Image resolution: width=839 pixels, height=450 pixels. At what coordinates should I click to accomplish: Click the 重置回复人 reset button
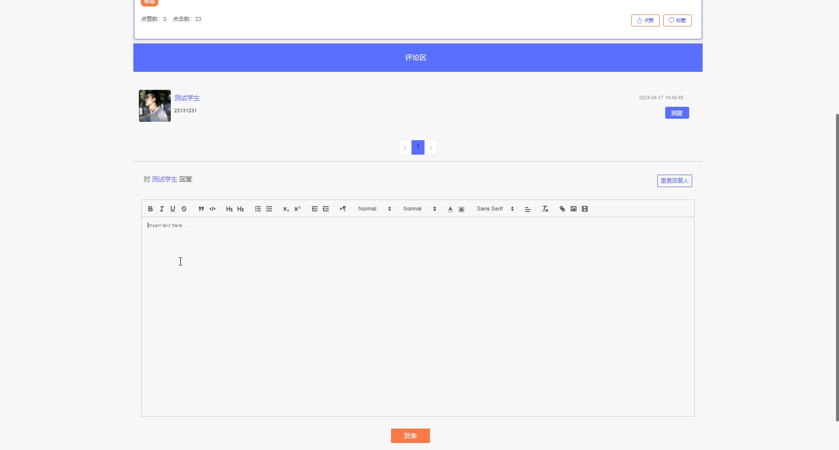pos(674,181)
